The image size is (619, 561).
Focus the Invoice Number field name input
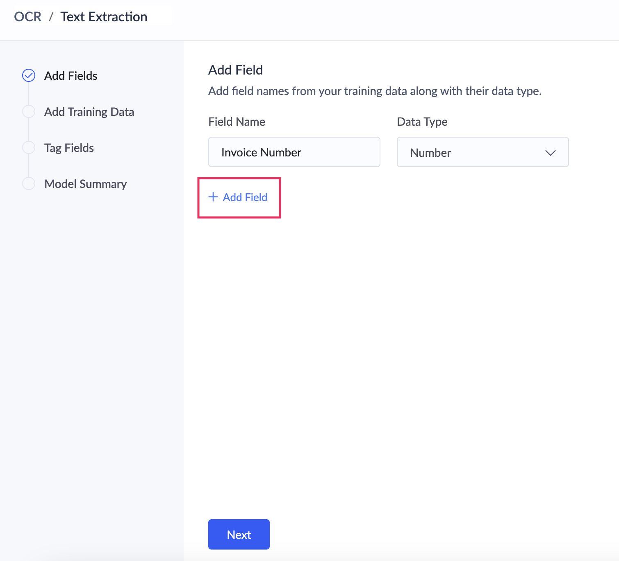(294, 152)
